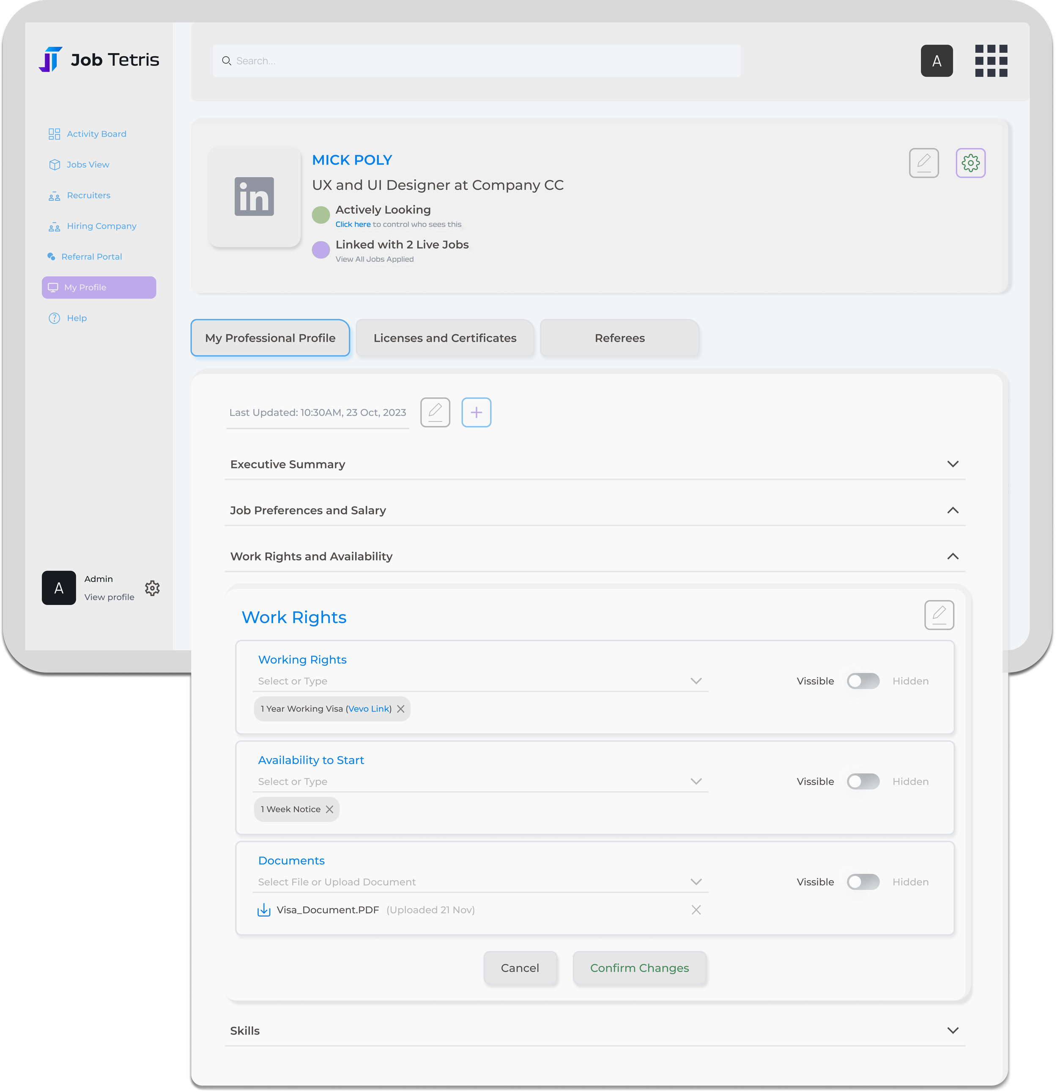Click the pencil icon in the Work Rights panel
Viewport: 1057px width, 1092px height.
click(x=939, y=615)
